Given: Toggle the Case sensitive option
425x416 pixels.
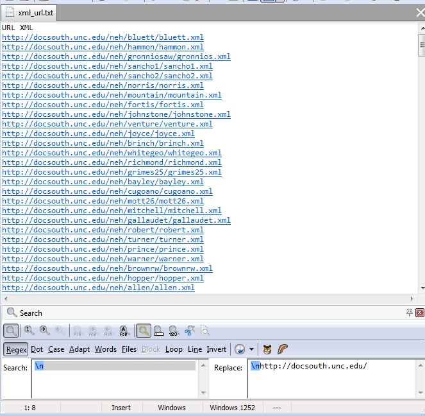Looking at the screenshot, I should coord(56,349).
